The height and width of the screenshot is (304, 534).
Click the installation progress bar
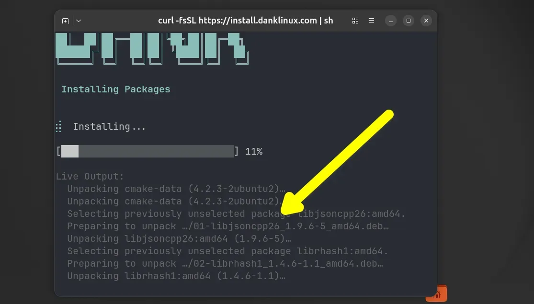click(148, 151)
